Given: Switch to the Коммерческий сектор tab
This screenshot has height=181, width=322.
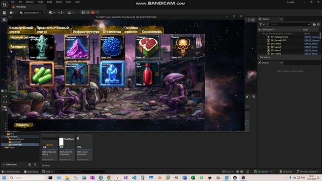Looking at the screenshot, I should pyautogui.click(x=21, y=30).
